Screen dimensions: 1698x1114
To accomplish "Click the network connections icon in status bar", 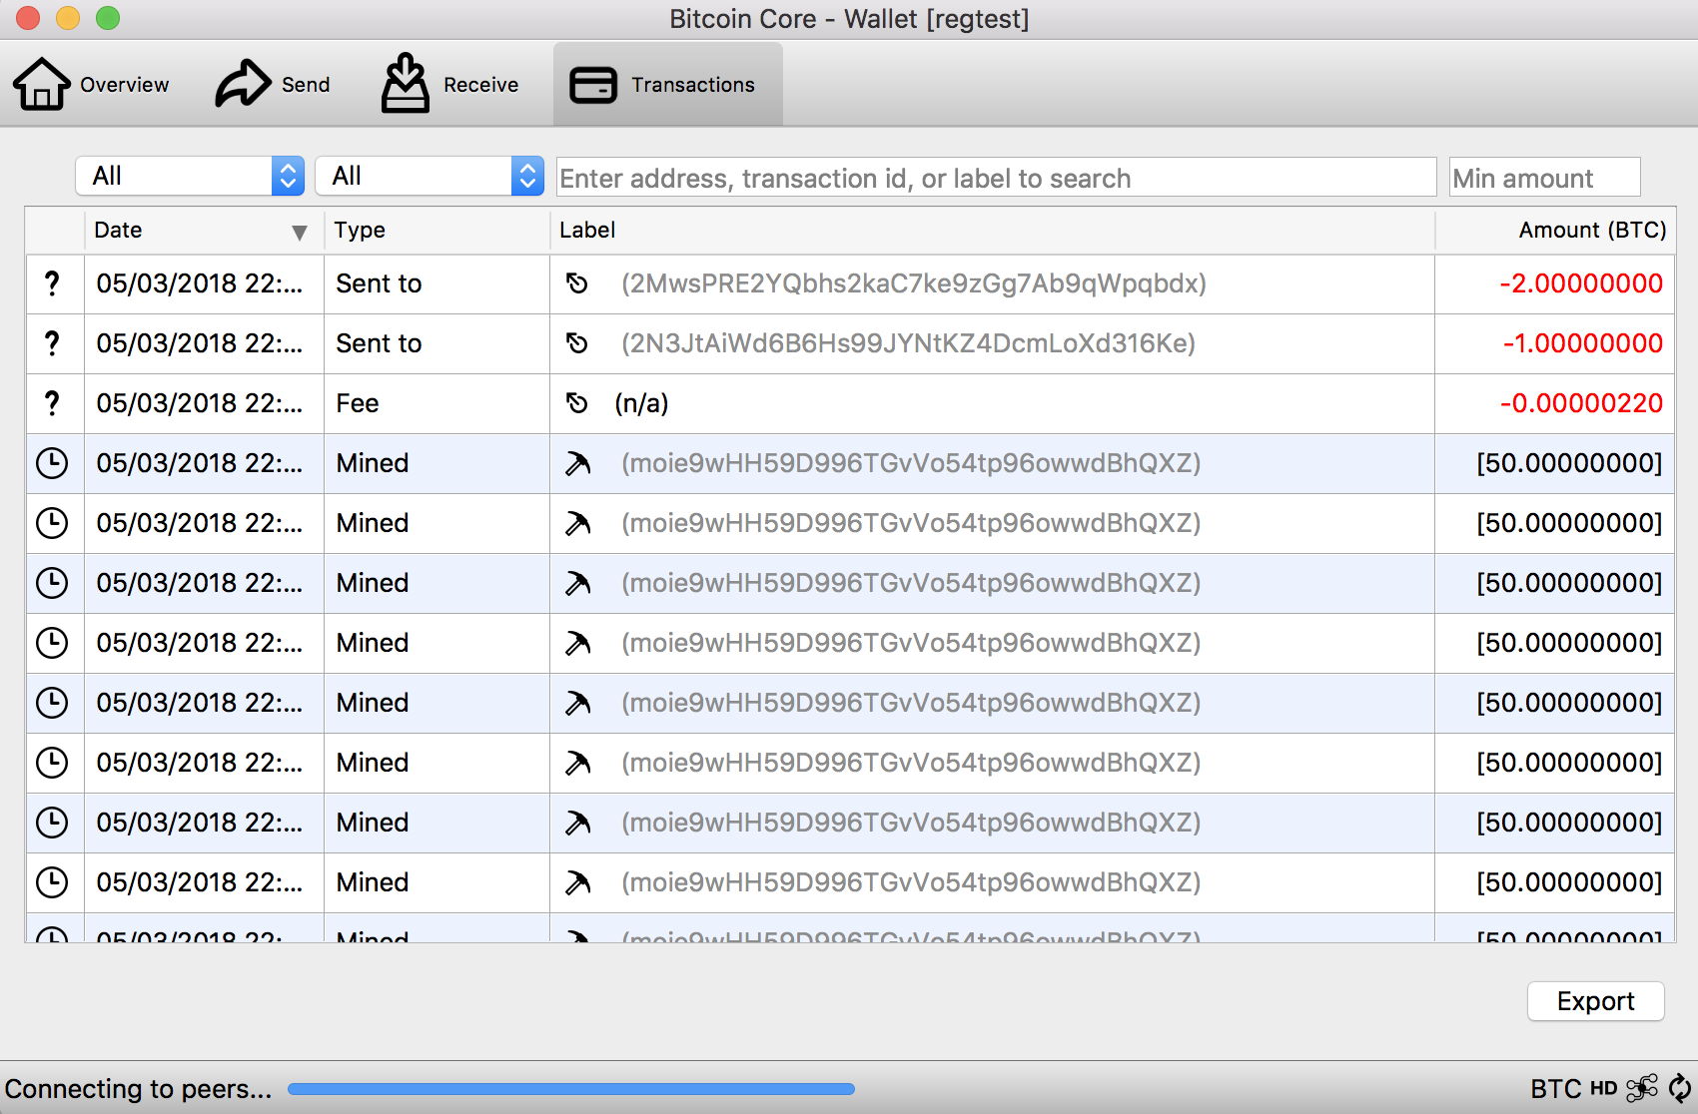I will click(1642, 1088).
